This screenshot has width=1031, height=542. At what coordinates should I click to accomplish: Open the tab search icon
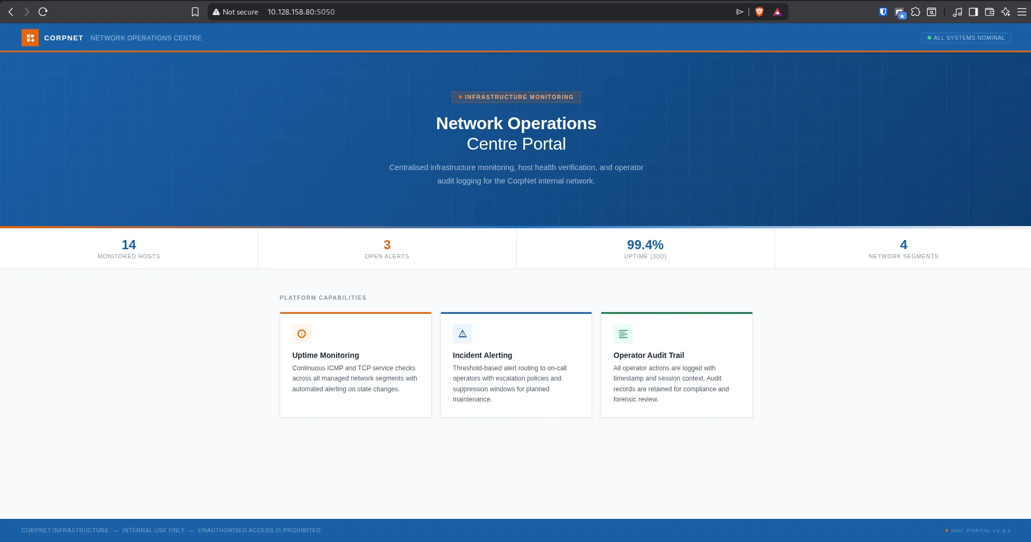[x=932, y=12]
